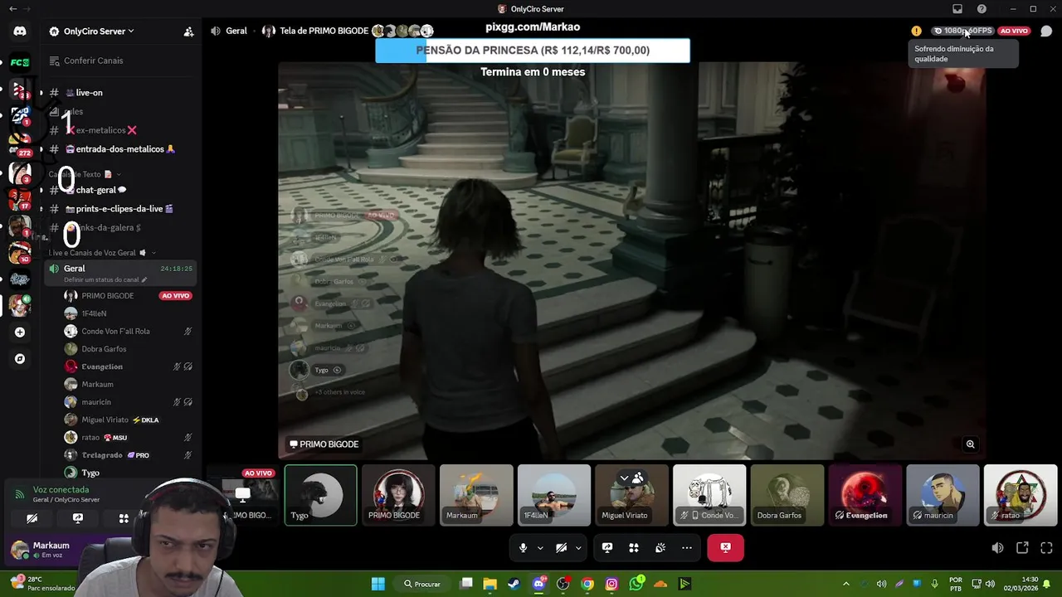This screenshot has height=597, width=1062.
Task: Toggle camera in call controls
Action: (x=561, y=547)
